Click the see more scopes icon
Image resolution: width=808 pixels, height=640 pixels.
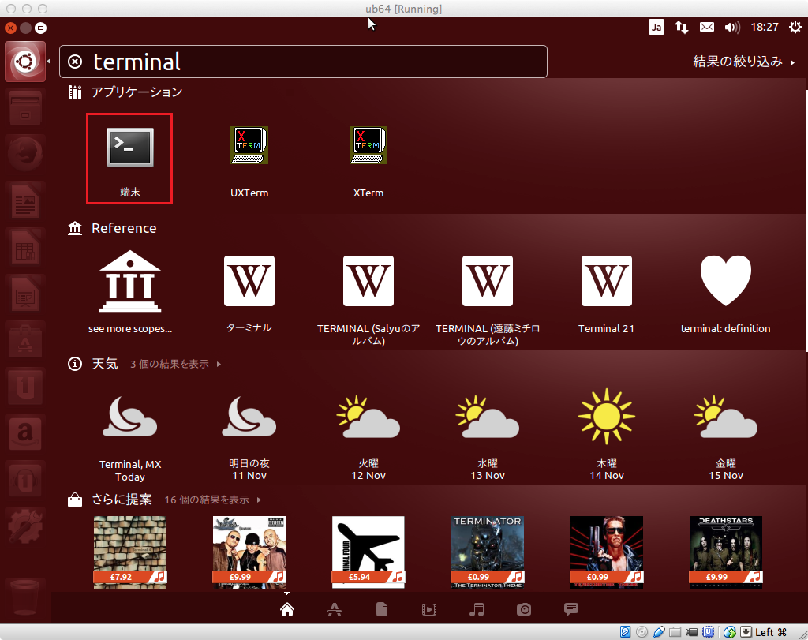pos(130,282)
